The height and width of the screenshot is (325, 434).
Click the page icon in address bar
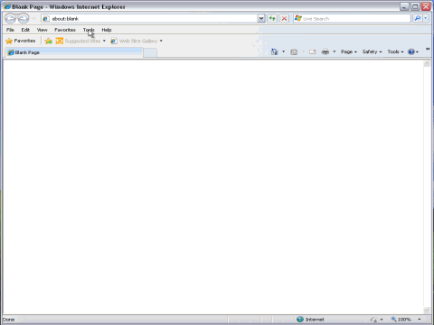point(46,19)
